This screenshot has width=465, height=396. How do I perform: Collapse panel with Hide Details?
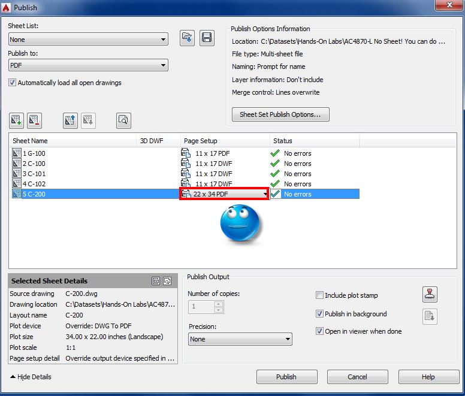click(x=31, y=377)
